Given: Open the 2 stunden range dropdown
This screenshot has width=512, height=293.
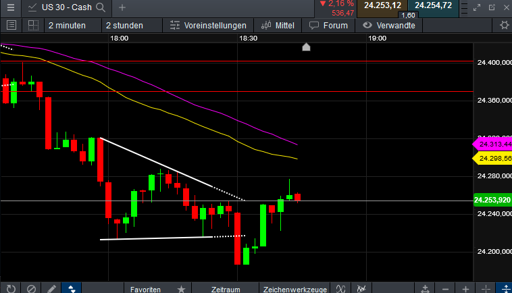Looking at the screenshot, I should click(x=132, y=26).
